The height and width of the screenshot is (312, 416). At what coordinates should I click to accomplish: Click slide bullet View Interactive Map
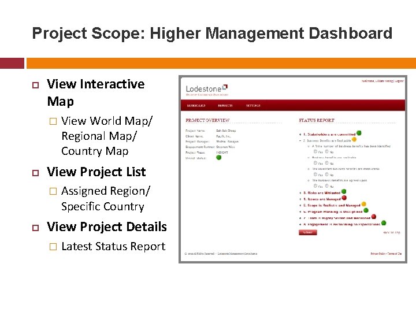pyautogui.click(x=96, y=92)
